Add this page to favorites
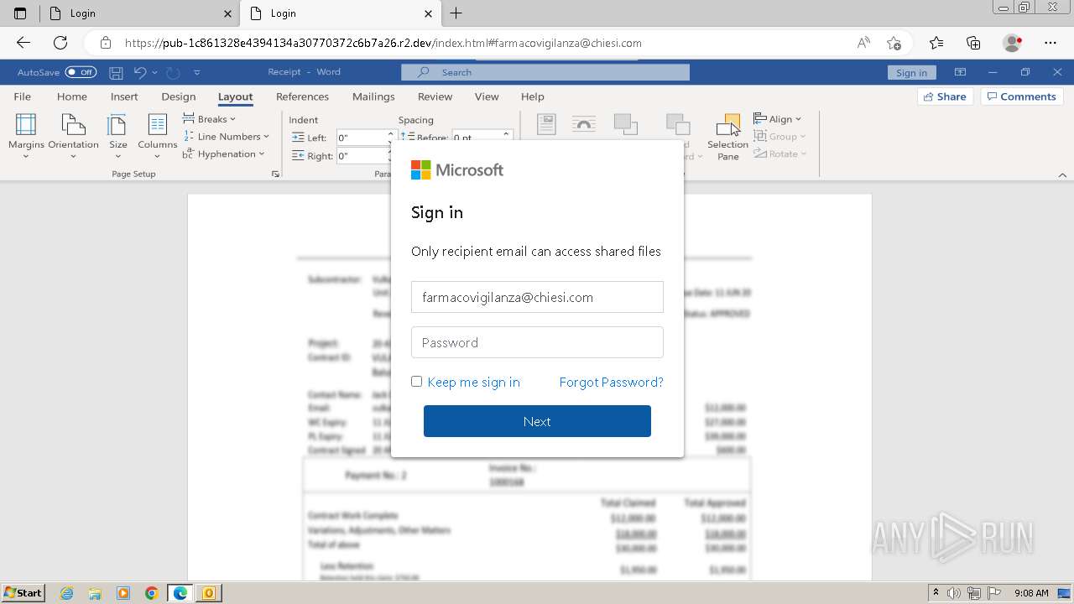The height and width of the screenshot is (604, 1074). pos(894,43)
